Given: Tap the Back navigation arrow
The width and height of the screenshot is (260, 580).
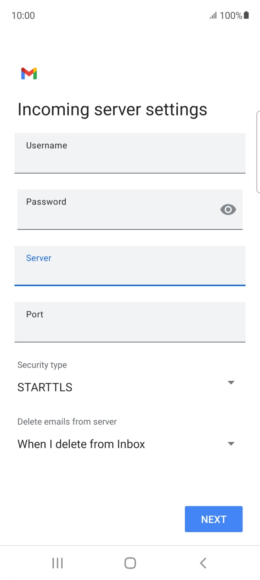Looking at the screenshot, I should tap(203, 563).
